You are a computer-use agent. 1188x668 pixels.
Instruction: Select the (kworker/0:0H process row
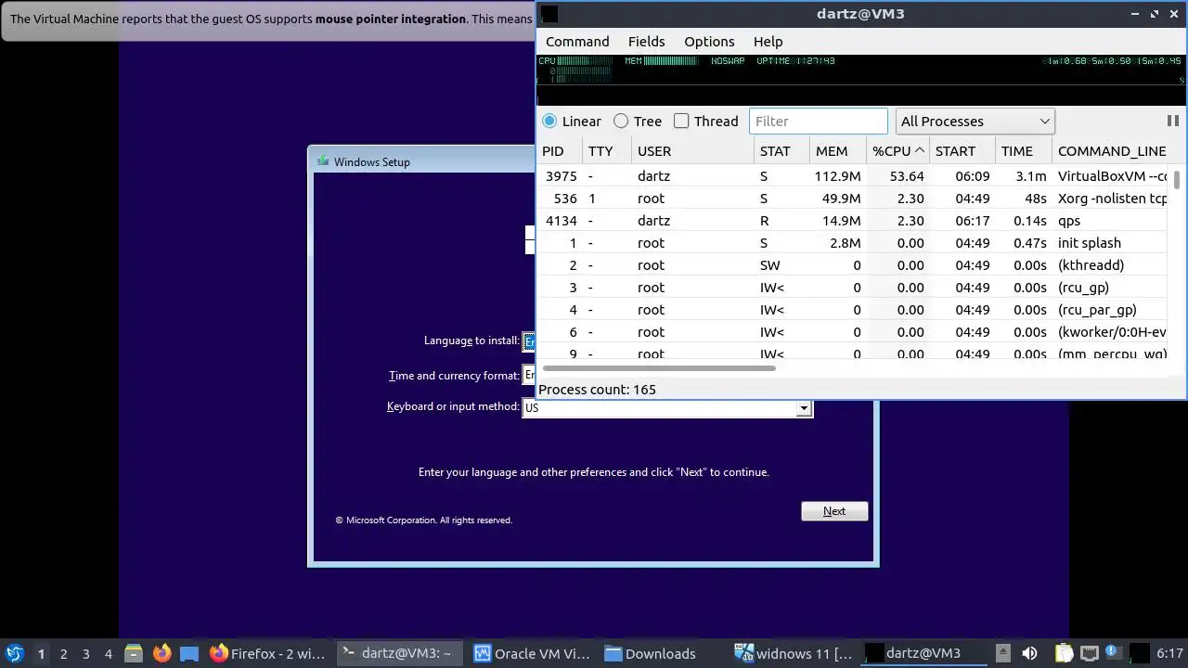(854, 332)
